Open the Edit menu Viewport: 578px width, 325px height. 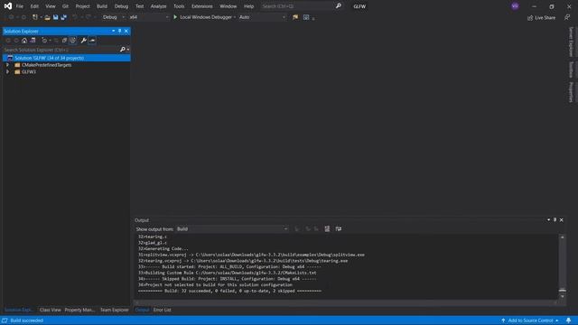point(34,6)
